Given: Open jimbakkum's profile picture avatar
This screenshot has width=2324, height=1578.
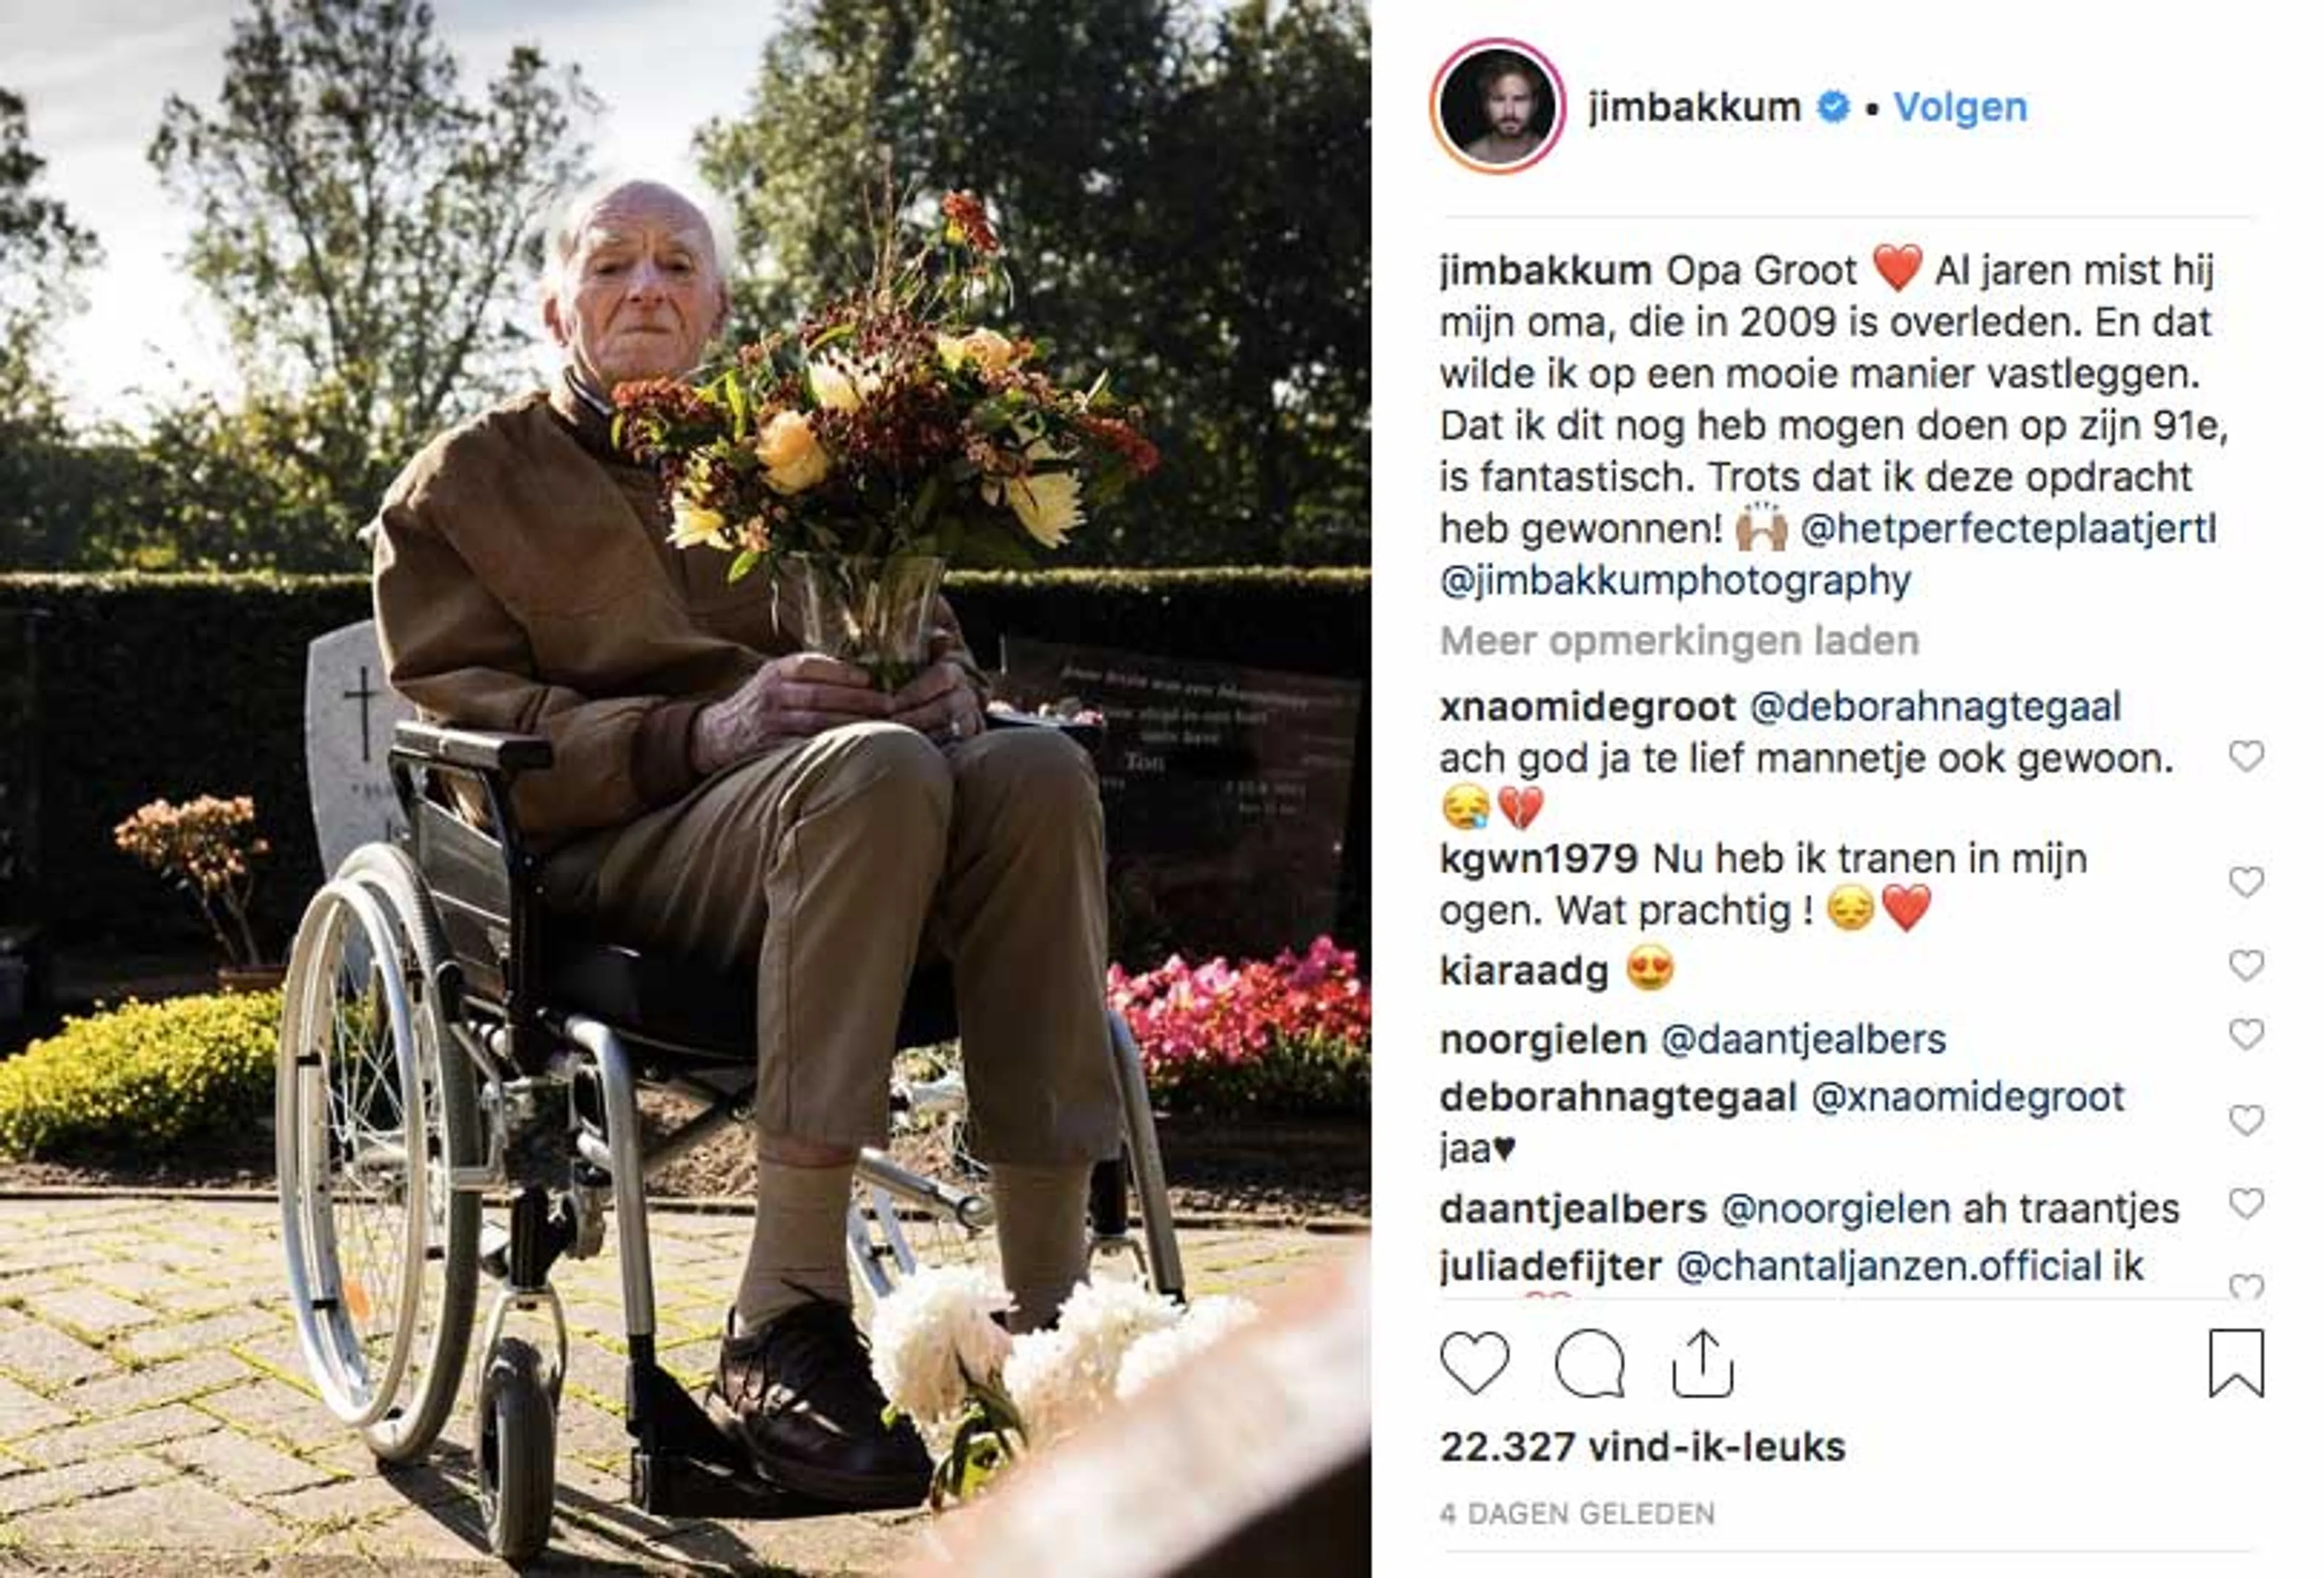Looking at the screenshot, I should pos(1497,106).
